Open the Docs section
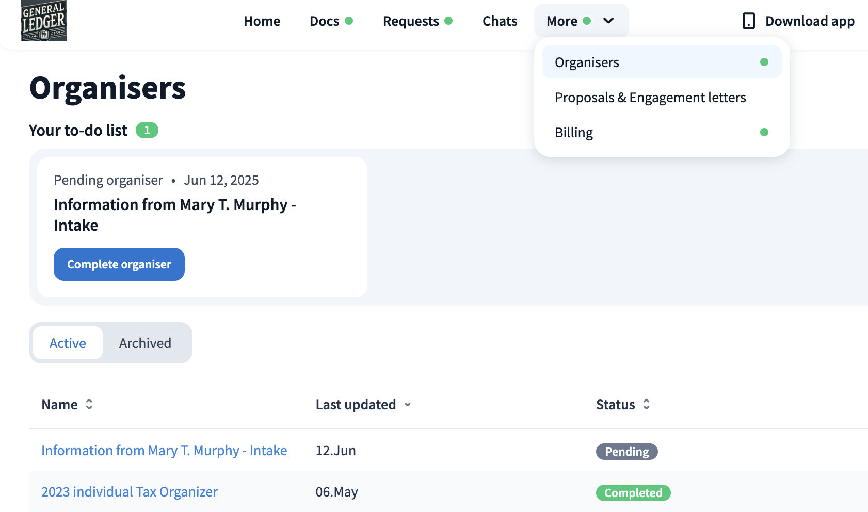The image size is (868, 512). 324,21
